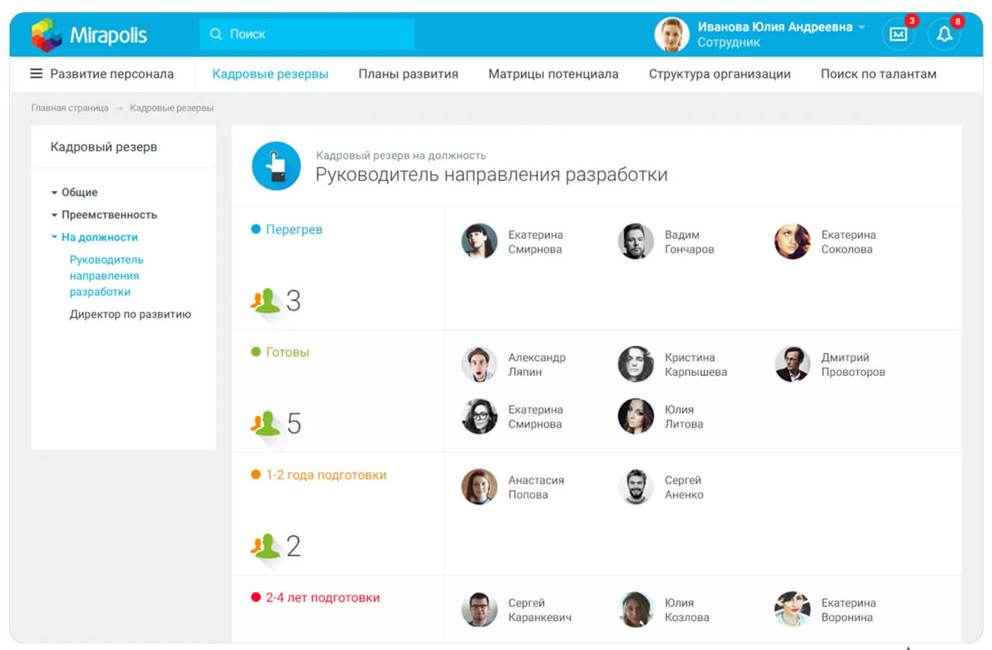Click the name Юлия Козлова
Screen dimensions: 992x650
pos(687,610)
